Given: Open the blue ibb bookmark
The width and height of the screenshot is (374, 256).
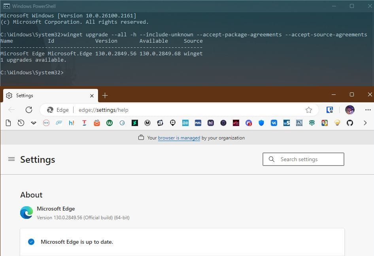Looking at the screenshot, I should coord(185,123).
